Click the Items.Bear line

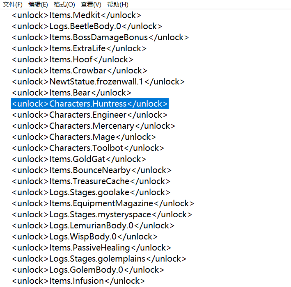(x=71, y=93)
